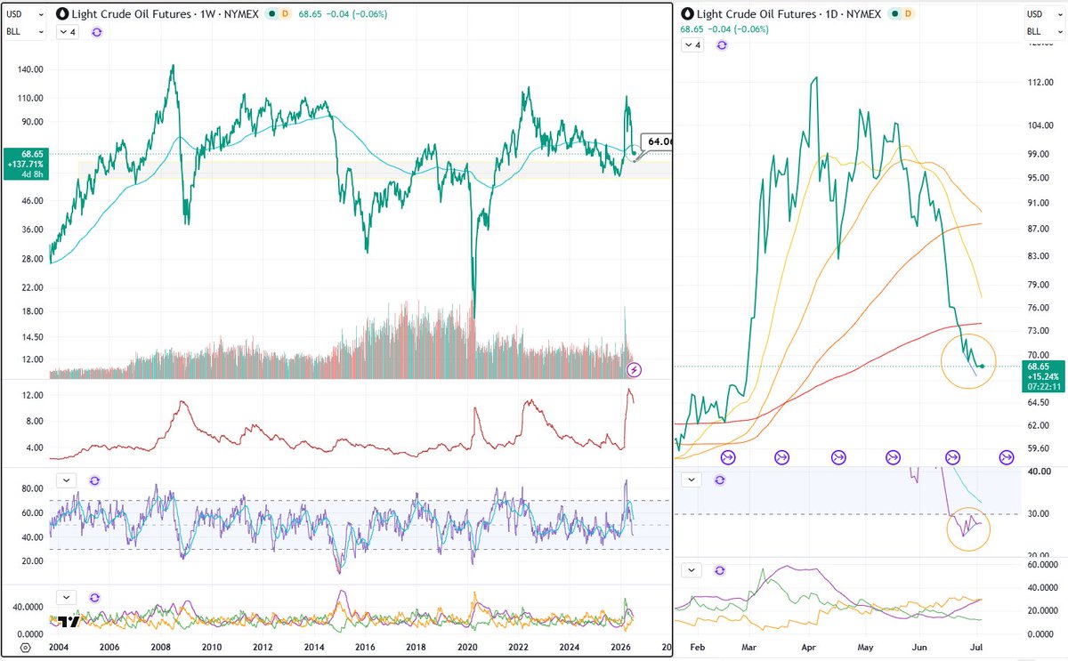The image size is (1068, 661).
Task: Click contract marker after Jul label
Action: point(1007,457)
